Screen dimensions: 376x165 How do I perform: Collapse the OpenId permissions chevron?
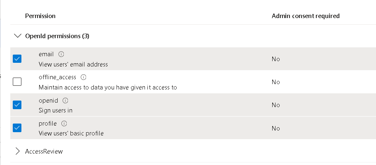pyautogui.click(x=18, y=36)
